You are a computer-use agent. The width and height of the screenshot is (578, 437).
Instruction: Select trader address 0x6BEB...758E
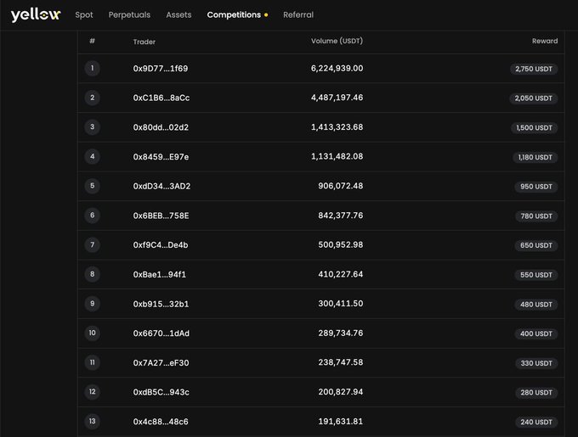[x=161, y=216]
